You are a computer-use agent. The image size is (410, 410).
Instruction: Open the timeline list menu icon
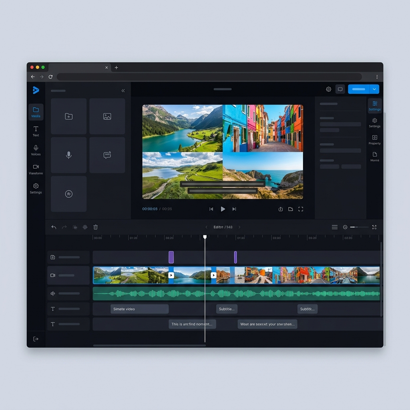click(335, 227)
